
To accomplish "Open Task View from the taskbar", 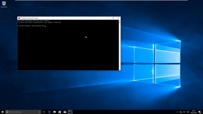I will pos(44,112).
